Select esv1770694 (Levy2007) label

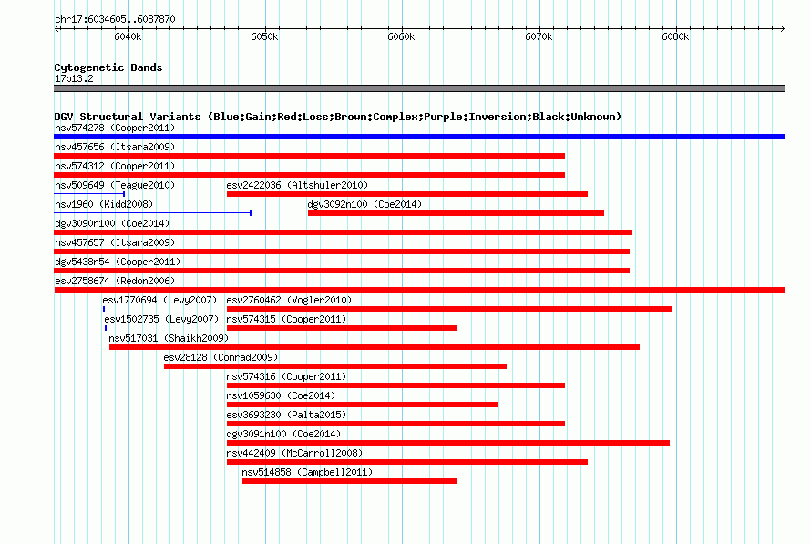[159, 300]
